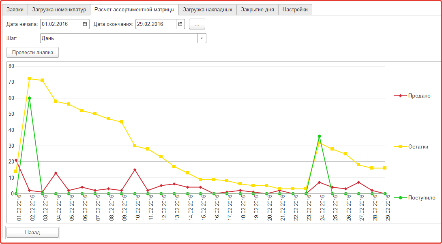
Task: Click the Провести анализ button
Action: tap(32, 52)
